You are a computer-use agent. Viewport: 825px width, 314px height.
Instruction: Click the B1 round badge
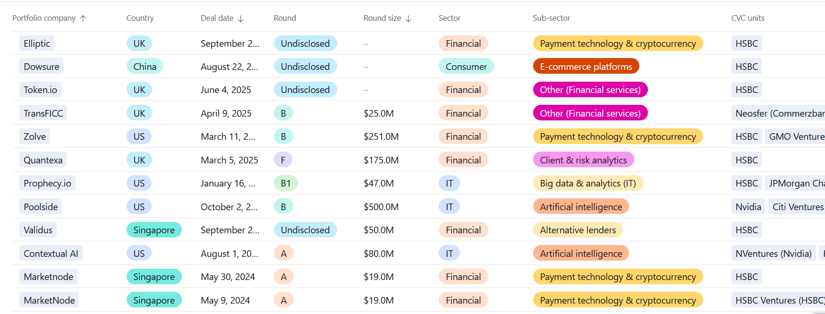point(286,183)
